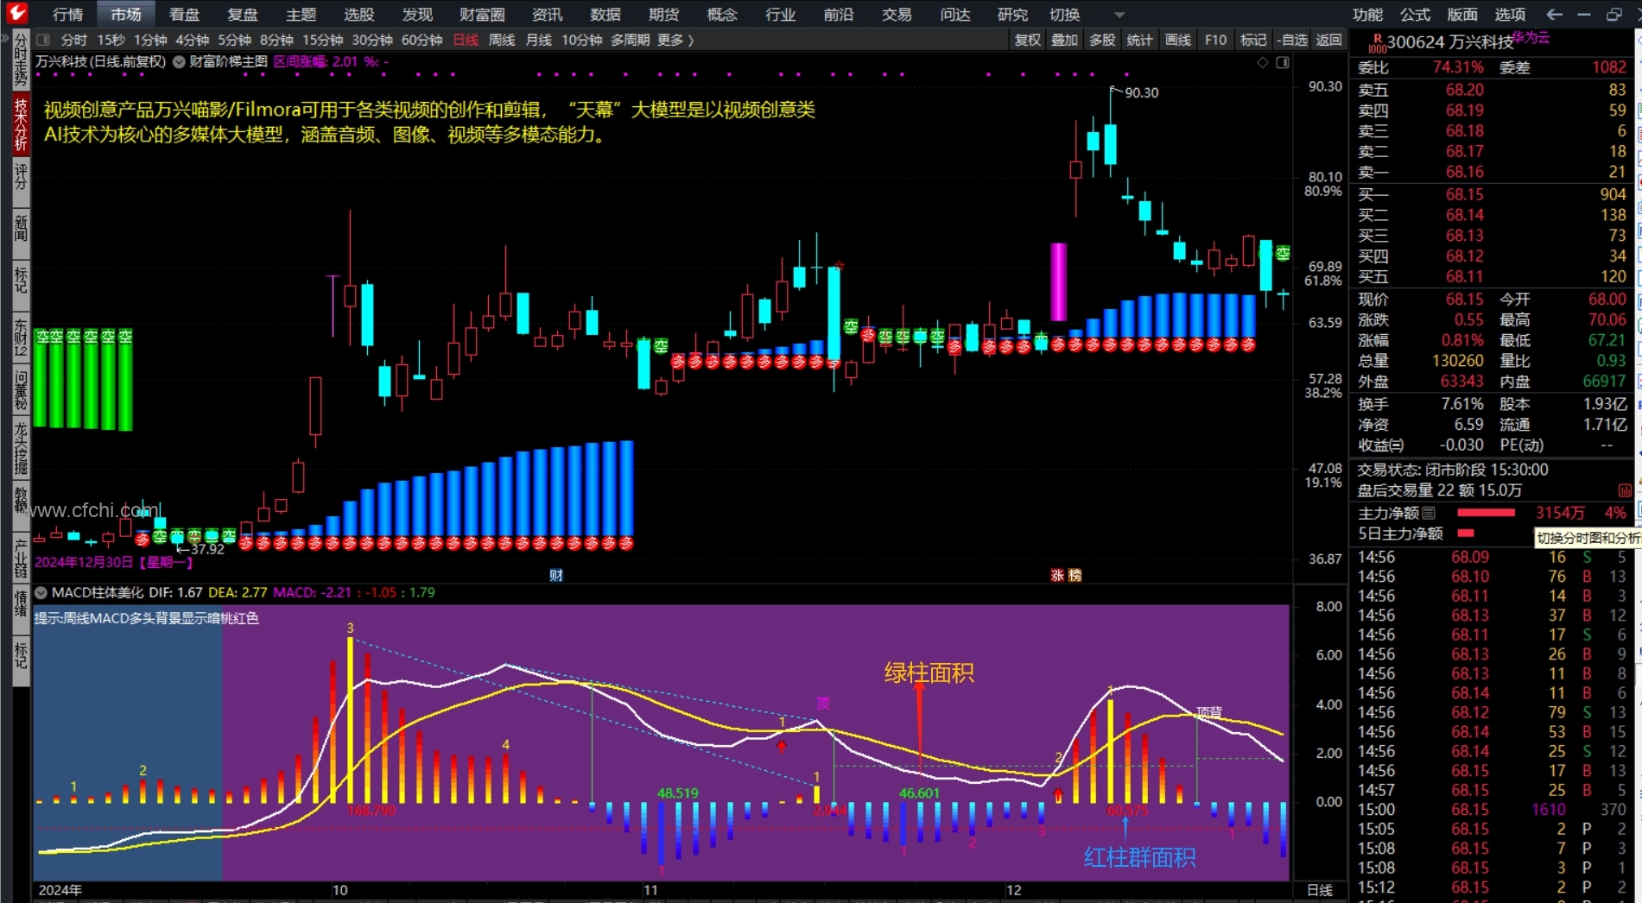Remove stock via -自选 button
The image size is (1642, 903).
[1292, 40]
